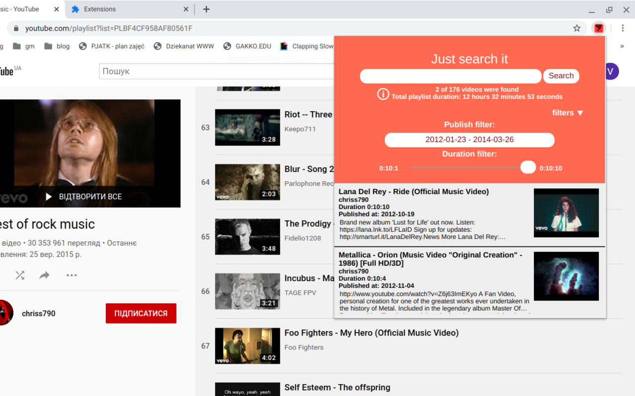The width and height of the screenshot is (635, 396).
Task: Open Foo Fighters My Hero thumbnail
Action: point(248,346)
